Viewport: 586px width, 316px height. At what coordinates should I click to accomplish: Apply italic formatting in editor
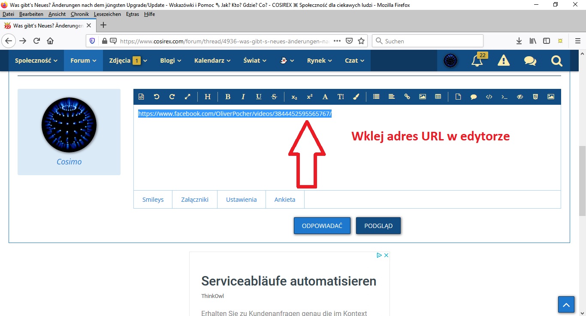pyautogui.click(x=243, y=97)
